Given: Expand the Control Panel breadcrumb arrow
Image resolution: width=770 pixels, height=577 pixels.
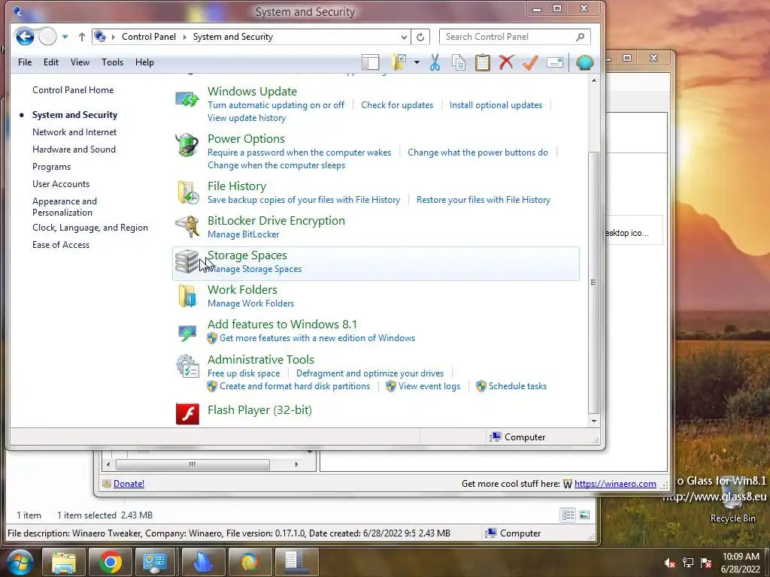Looking at the screenshot, I should coord(185,37).
